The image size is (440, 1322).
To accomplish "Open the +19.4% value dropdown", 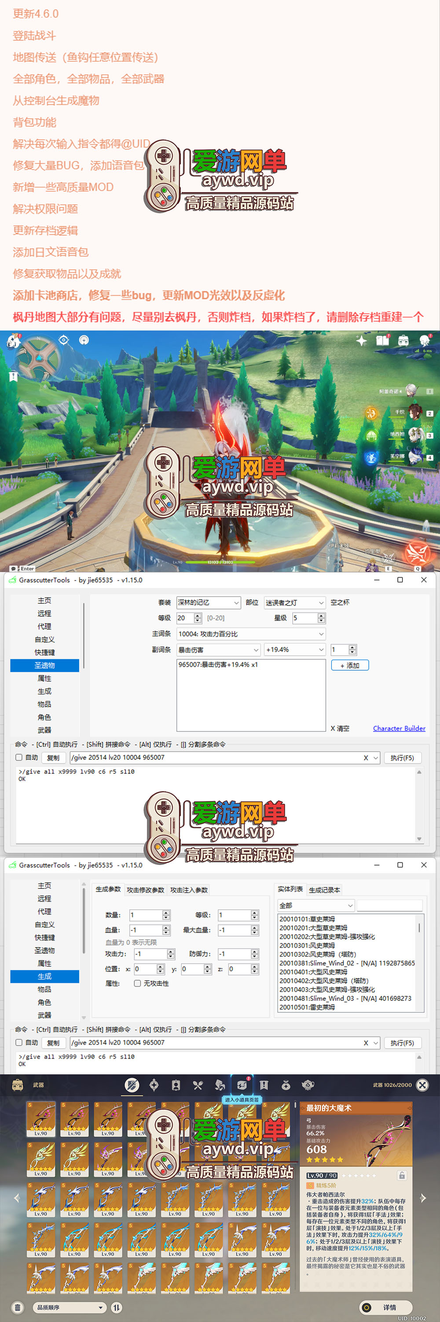I will coord(294,650).
